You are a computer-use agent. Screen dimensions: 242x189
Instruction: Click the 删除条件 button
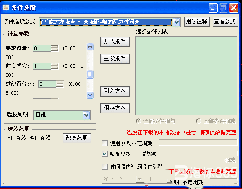(115, 59)
